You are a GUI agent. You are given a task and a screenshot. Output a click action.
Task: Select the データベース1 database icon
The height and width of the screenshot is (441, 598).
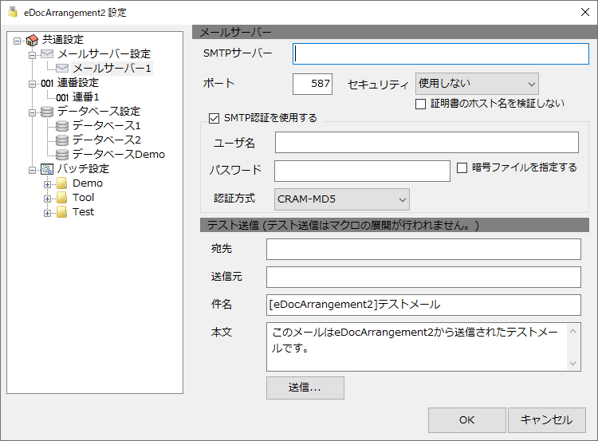tap(62, 125)
